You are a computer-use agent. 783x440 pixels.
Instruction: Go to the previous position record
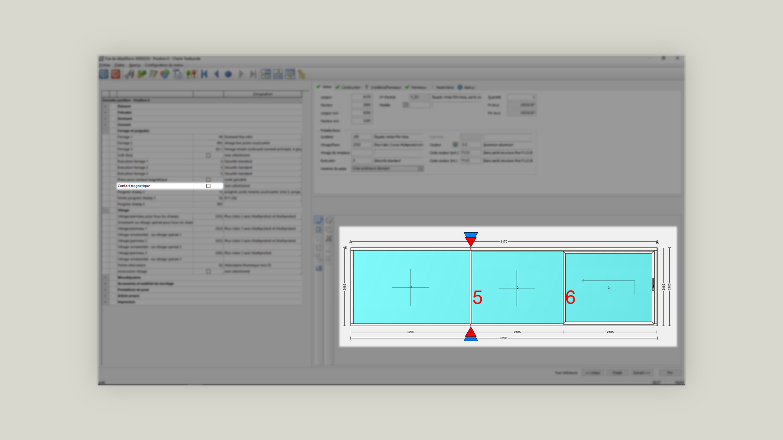point(217,74)
